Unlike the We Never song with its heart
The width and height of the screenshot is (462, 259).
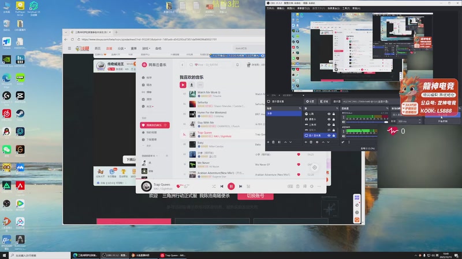299,165
